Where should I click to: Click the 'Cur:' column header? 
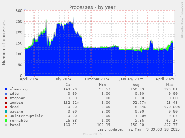[x=70, y=85]
